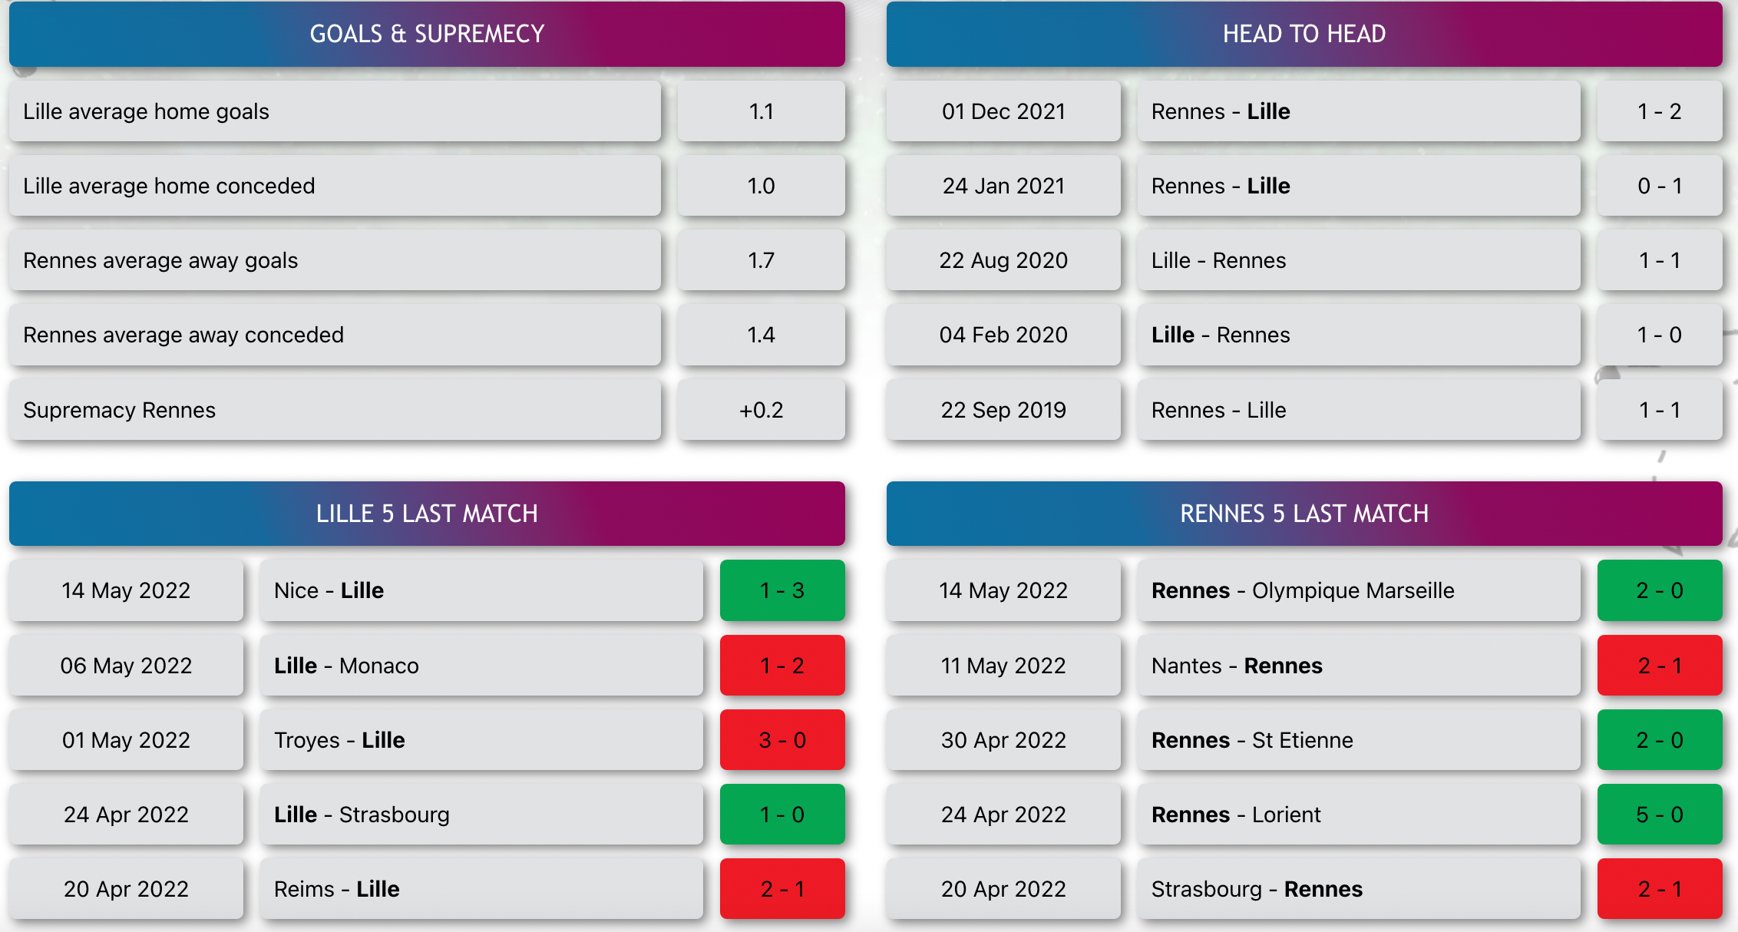Select the Reims - Lille match row
The height and width of the screenshot is (932, 1738).
481,889
